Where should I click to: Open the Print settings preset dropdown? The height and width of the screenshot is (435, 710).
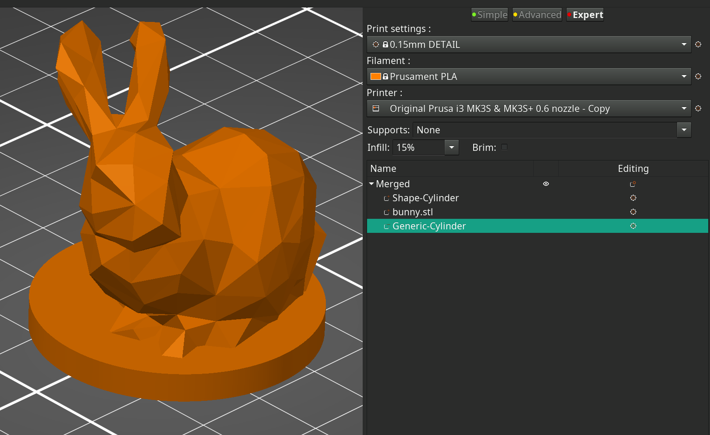click(x=684, y=44)
